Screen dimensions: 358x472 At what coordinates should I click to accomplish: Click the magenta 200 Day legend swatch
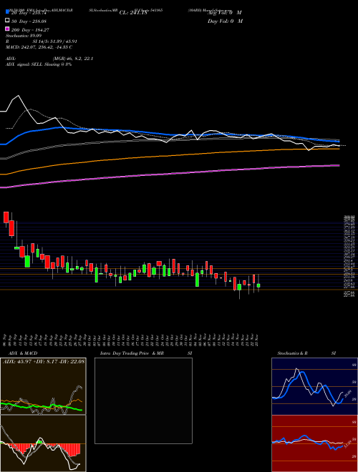pyautogui.click(x=8, y=29)
